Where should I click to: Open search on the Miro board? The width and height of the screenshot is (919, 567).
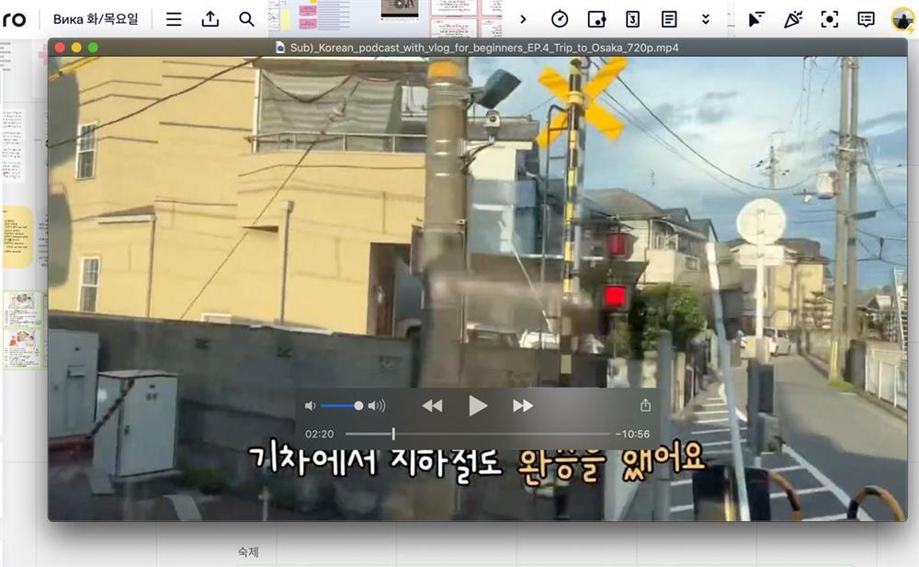pyautogui.click(x=246, y=19)
